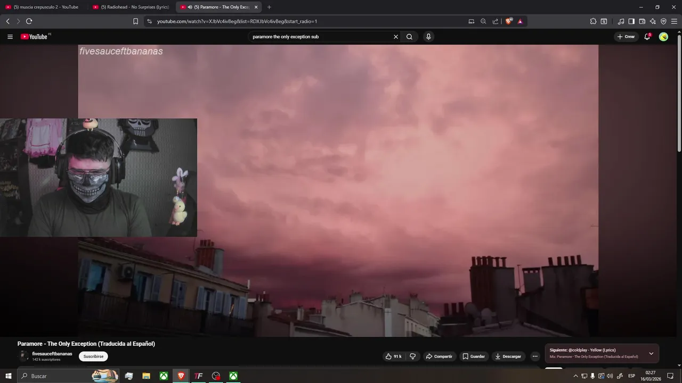Bookmark this page in address bar

click(x=135, y=21)
